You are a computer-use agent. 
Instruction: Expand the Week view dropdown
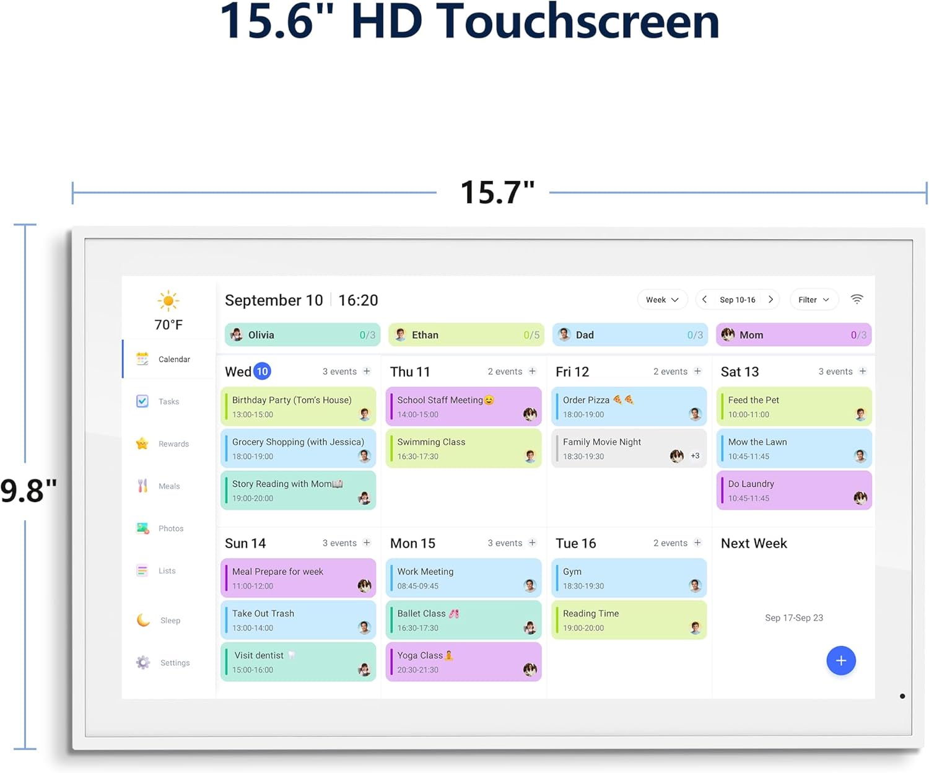click(x=662, y=300)
